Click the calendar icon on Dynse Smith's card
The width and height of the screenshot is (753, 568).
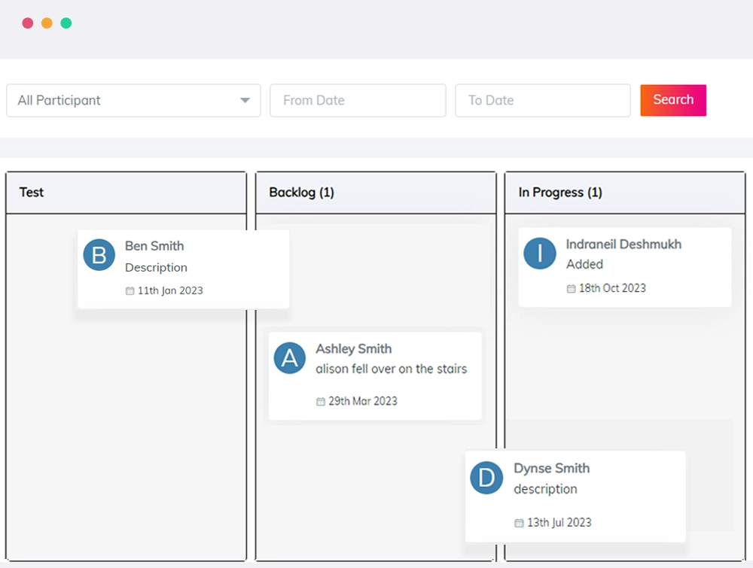[520, 522]
